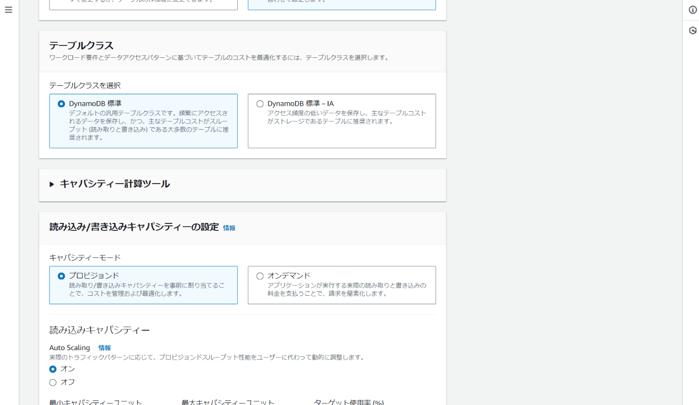Viewport: 699px width, 405px height.
Task: Open 情報 link beside 読み込み/書き込みキャパシティーの設定
Action: [x=229, y=228]
